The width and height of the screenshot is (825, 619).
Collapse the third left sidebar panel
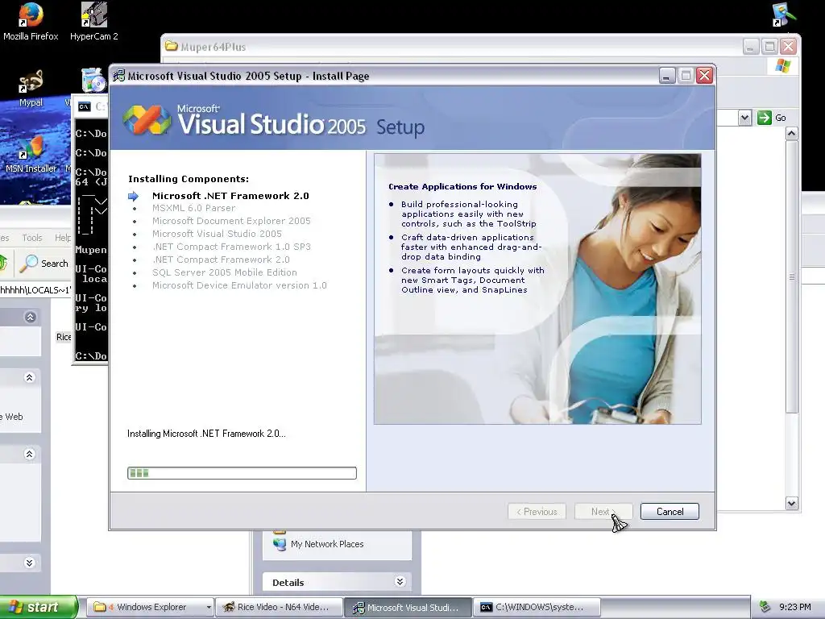[30, 455]
